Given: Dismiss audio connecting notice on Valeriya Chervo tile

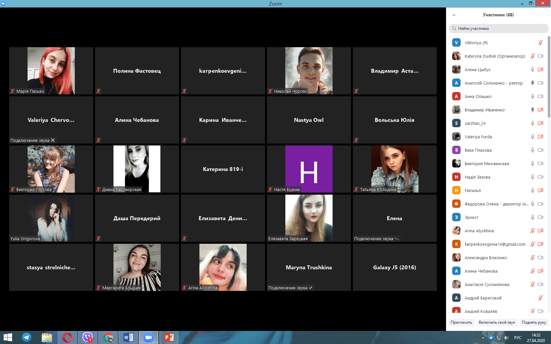Looking at the screenshot, I should tap(53, 140).
